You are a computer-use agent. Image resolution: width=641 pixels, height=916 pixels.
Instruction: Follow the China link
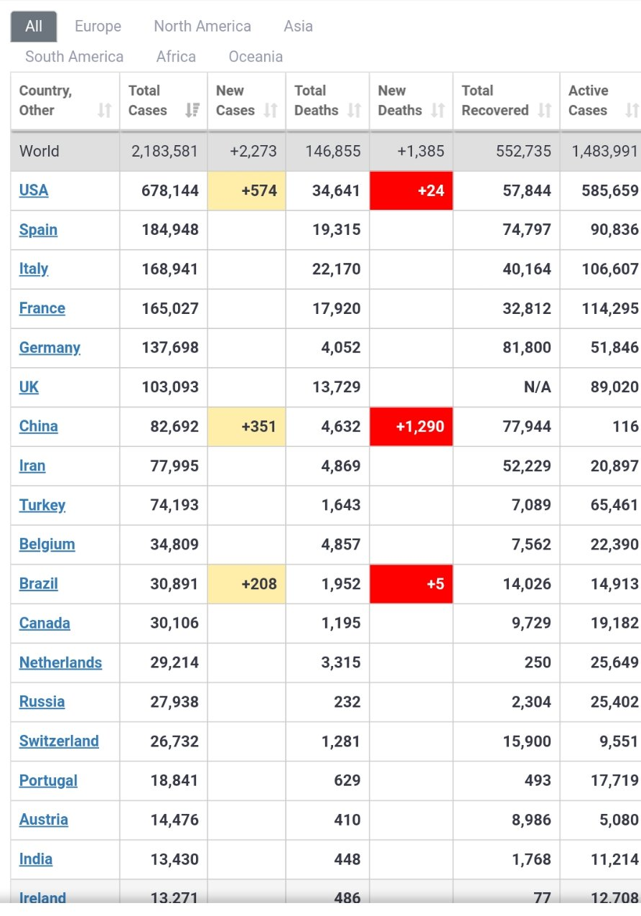(39, 426)
